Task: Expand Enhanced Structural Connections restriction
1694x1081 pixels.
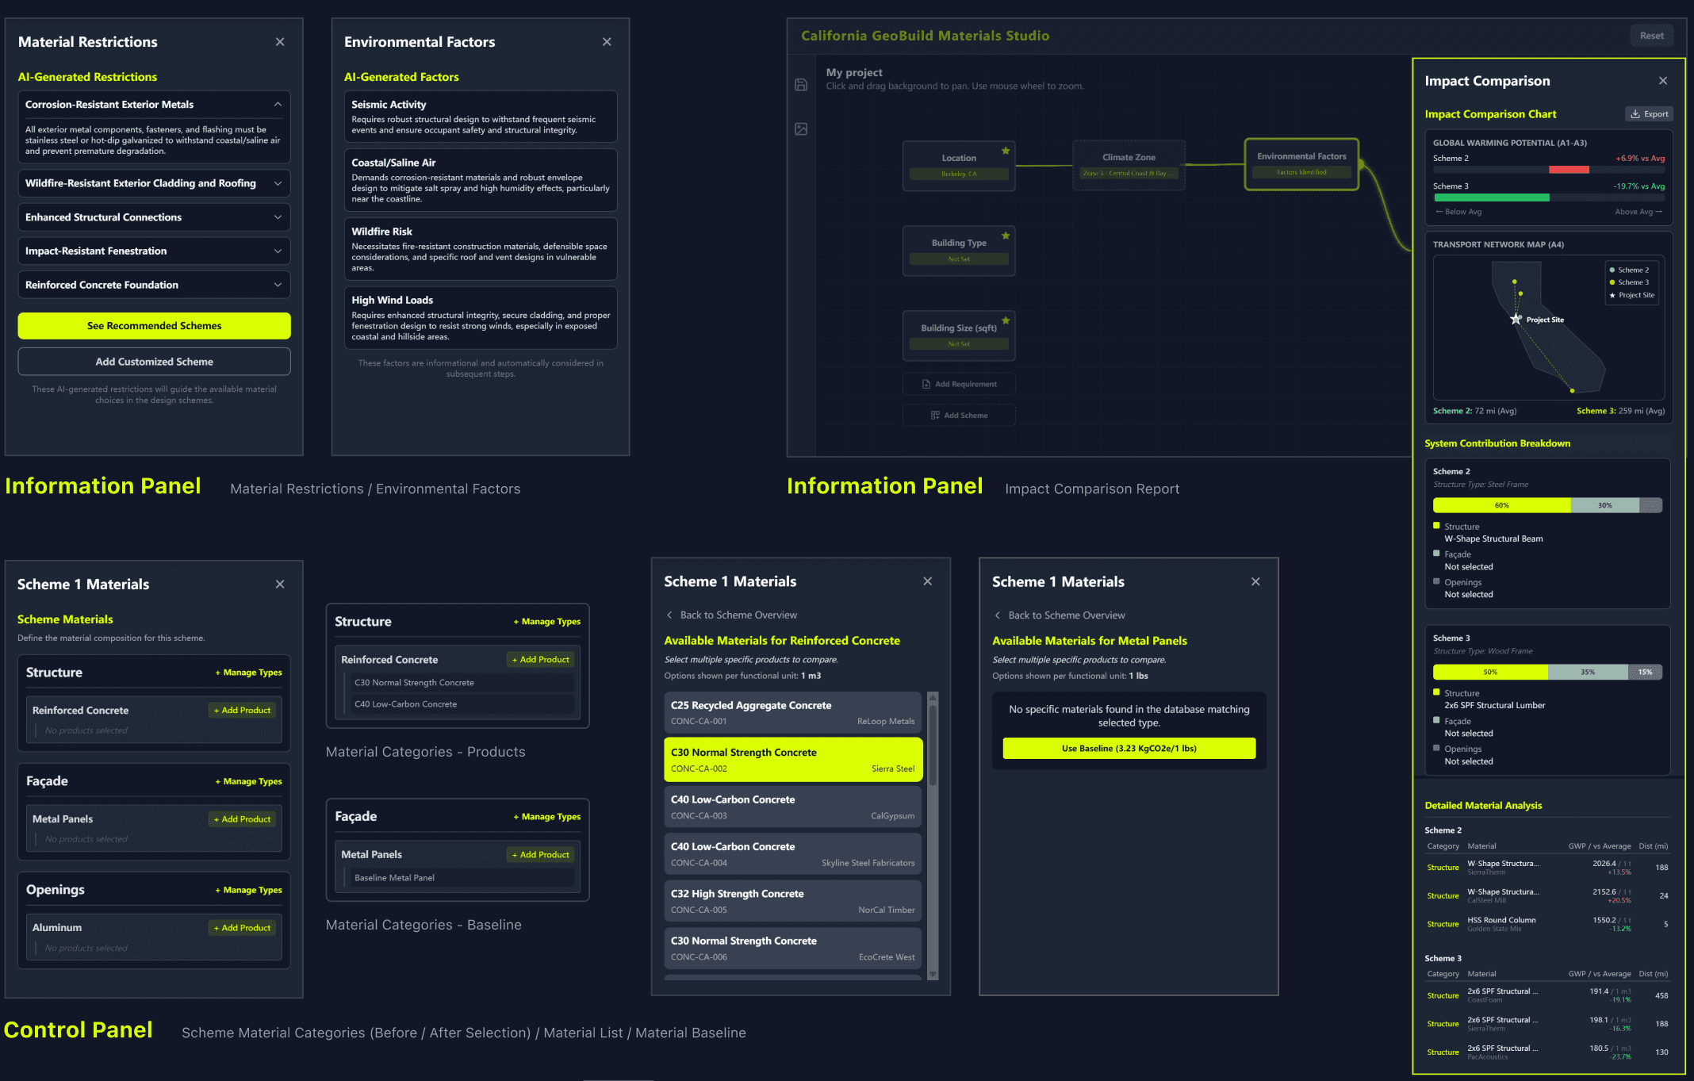Action: coord(278,217)
